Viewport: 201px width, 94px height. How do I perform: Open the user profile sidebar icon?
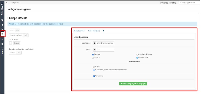tap(2, 25)
